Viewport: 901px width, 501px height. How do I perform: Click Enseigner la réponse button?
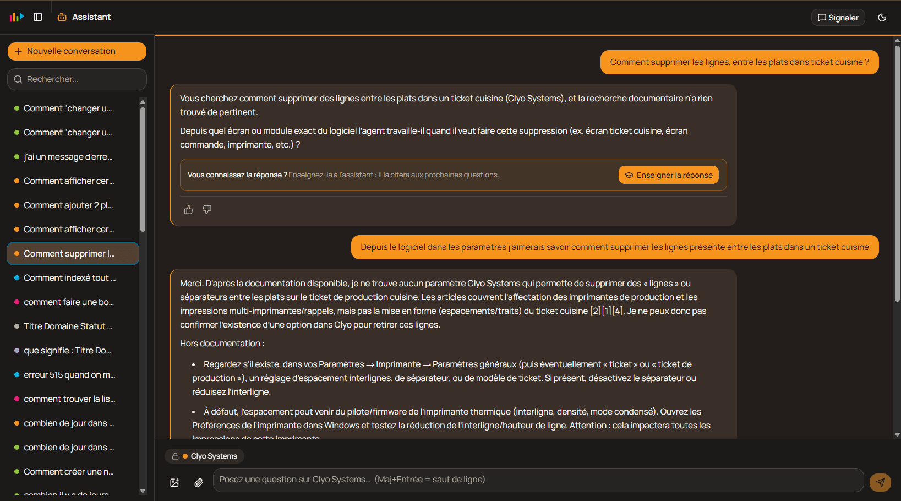669,175
